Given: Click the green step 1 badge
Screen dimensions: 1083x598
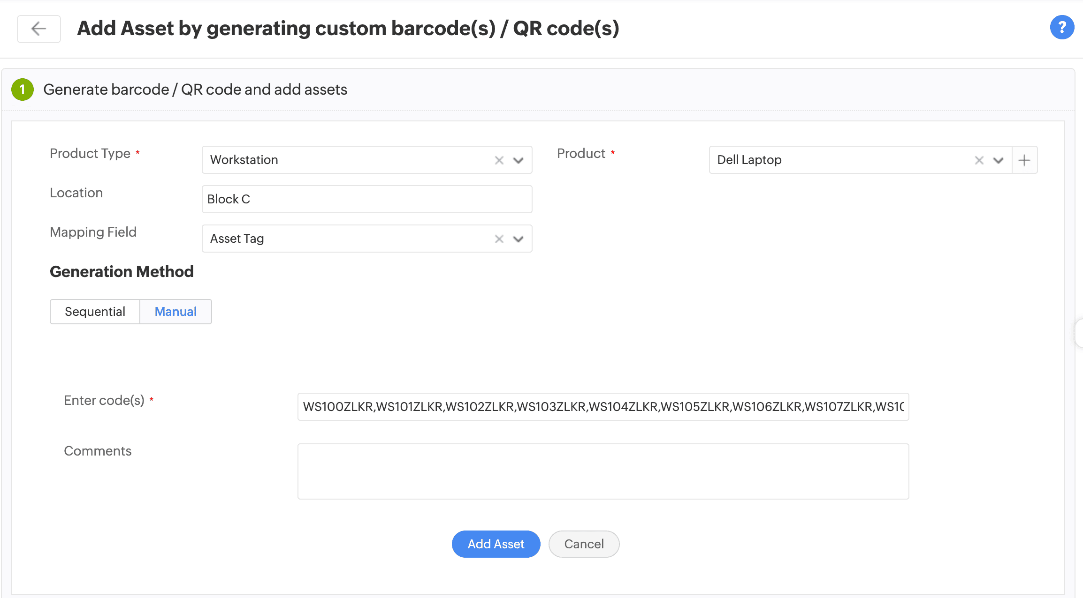Looking at the screenshot, I should tap(23, 90).
